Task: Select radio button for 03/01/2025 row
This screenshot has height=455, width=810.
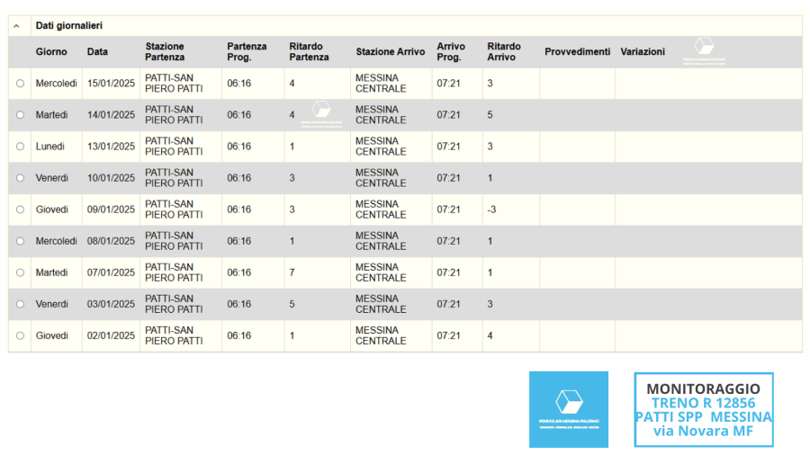Action: click(x=21, y=304)
